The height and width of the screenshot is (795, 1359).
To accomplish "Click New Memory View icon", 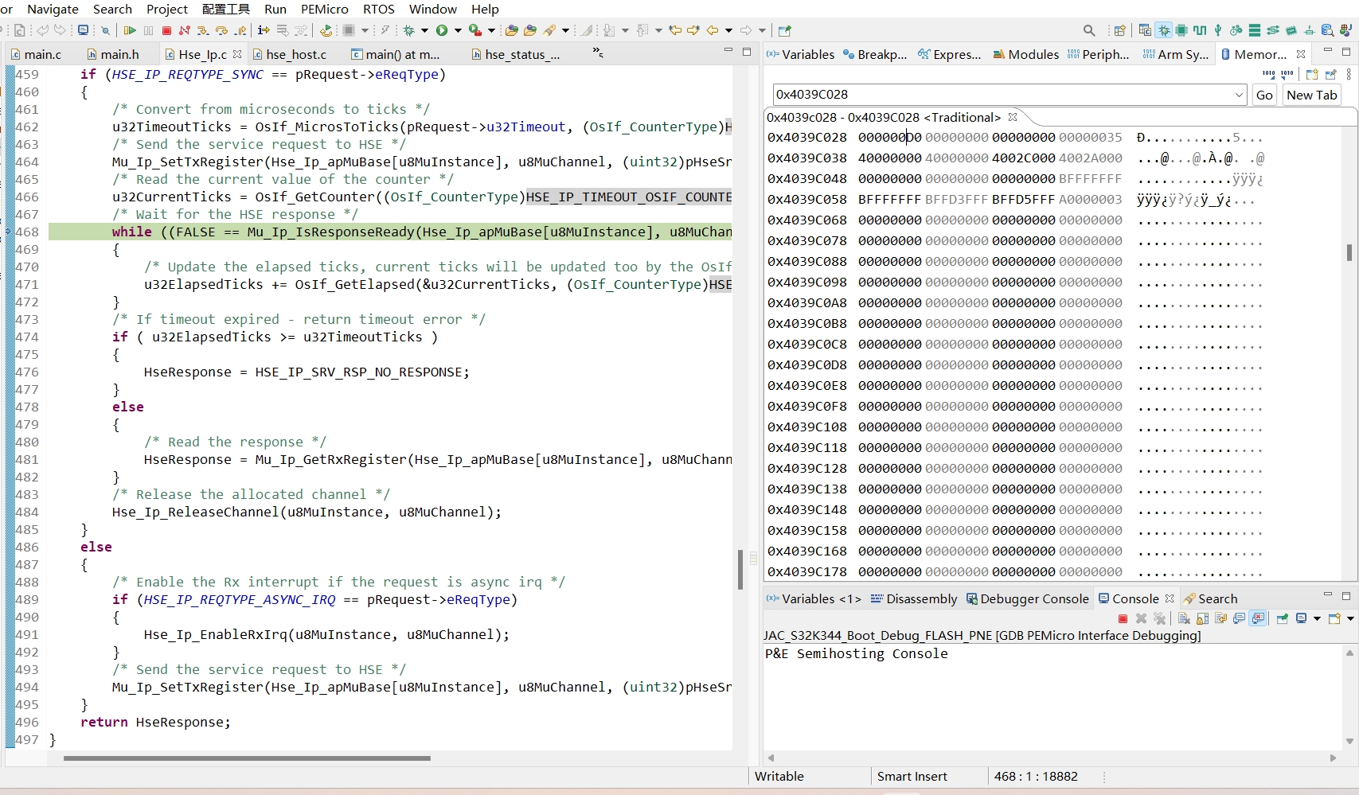I will (1312, 74).
